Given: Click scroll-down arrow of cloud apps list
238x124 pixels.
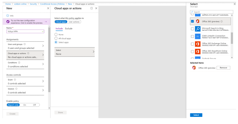Looking at the screenshot, I should [x=232, y=57].
